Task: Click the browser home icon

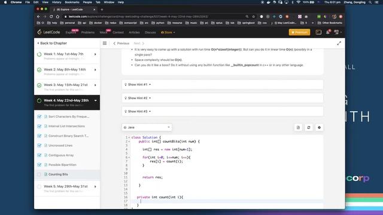Action: click(x=57, y=17)
